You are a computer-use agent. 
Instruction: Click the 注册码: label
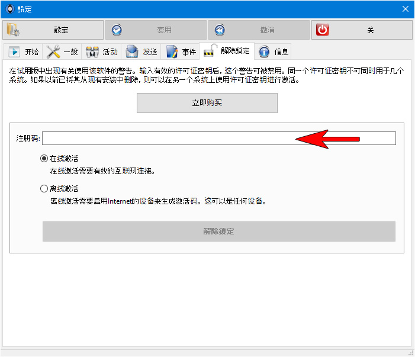pyautogui.click(x=28, y=138)
